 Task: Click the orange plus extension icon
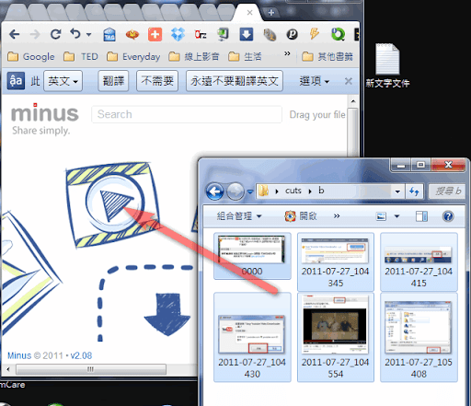155,34
